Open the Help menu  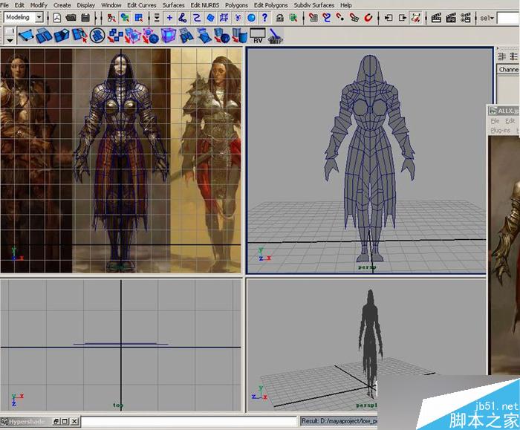[345, 5]
